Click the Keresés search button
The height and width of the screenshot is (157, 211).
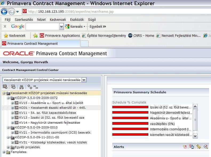(x=75, y=26)
